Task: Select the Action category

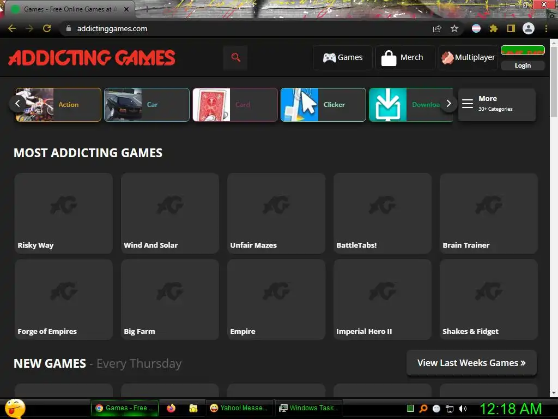Action: coord(58,105)
